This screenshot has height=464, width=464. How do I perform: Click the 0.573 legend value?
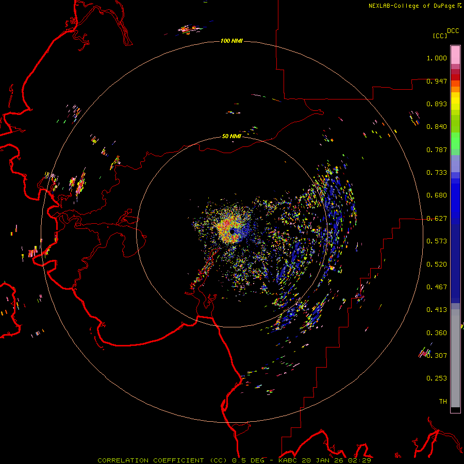pyautogui.click(x=437, y=241)
